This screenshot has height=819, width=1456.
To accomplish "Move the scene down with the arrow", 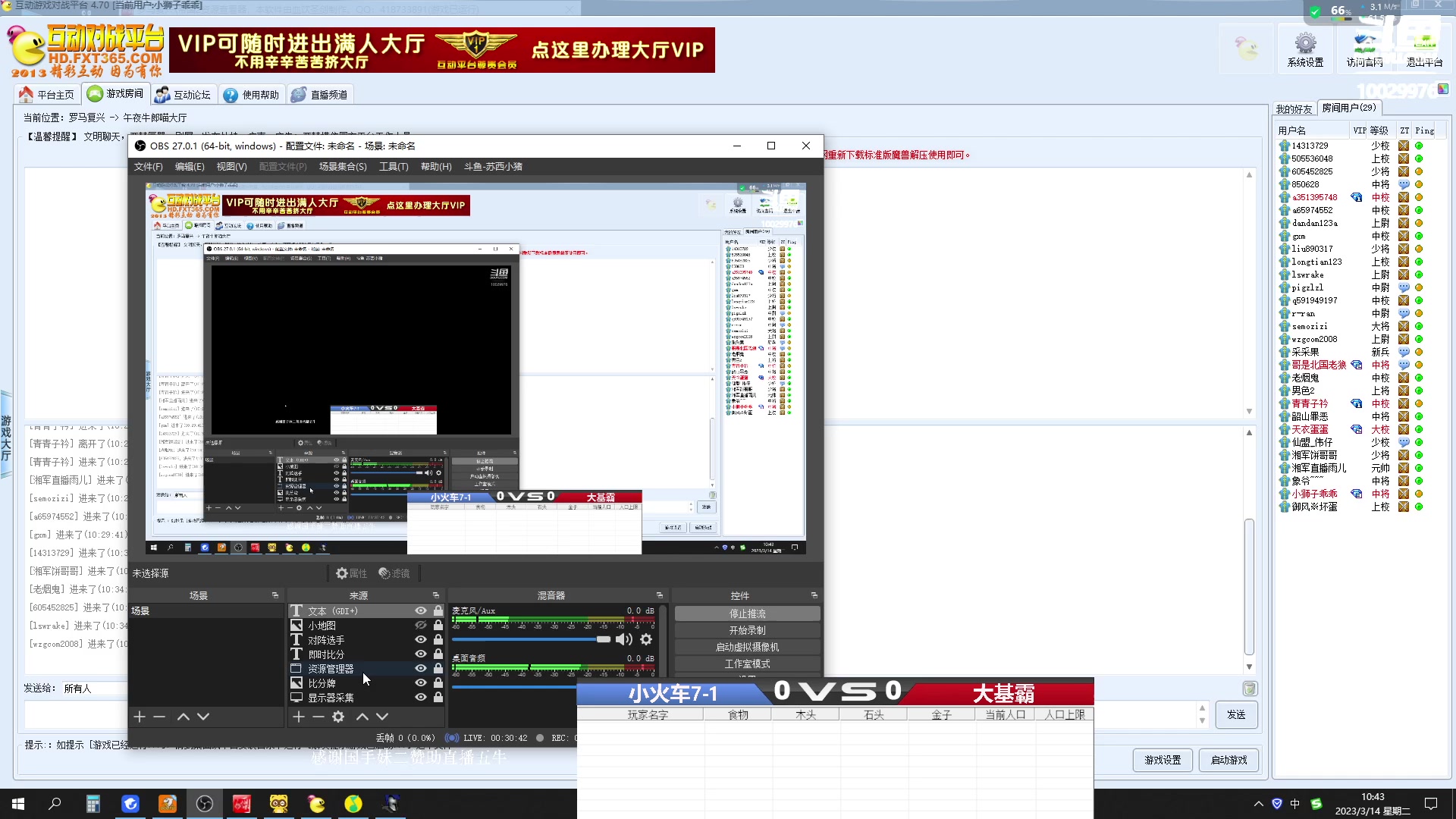I will [203, 717].
